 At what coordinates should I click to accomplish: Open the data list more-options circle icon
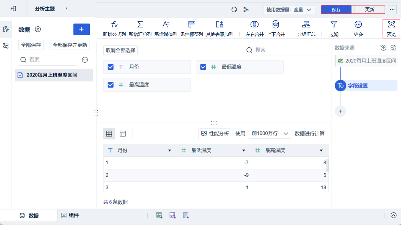pos(85,60)
